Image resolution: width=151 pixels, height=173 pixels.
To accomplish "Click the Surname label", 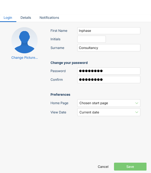I will point(57,48).
